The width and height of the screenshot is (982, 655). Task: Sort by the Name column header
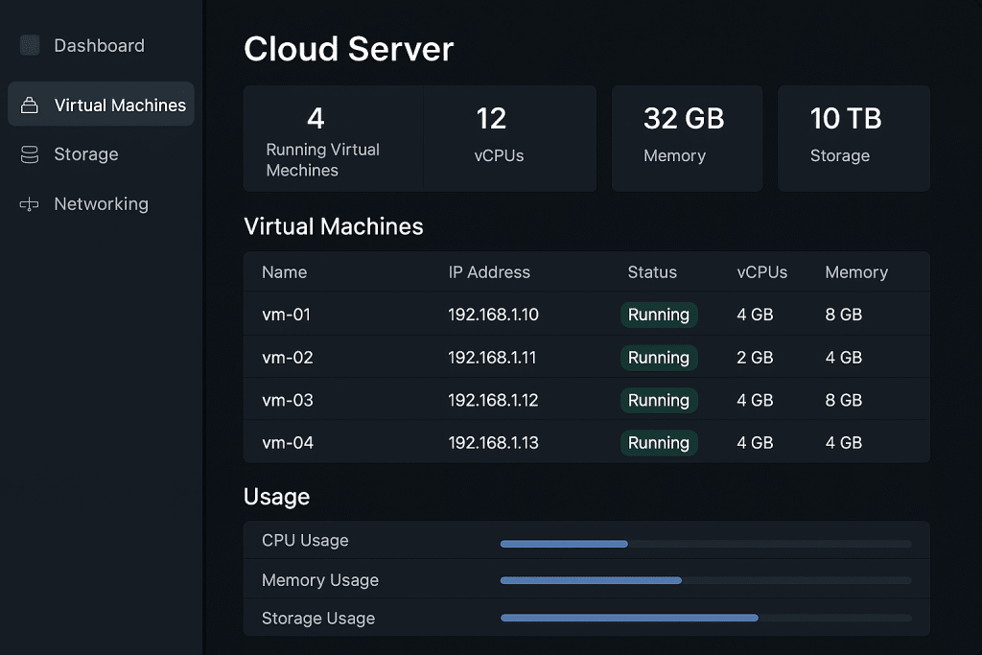[x=284, y=272]
